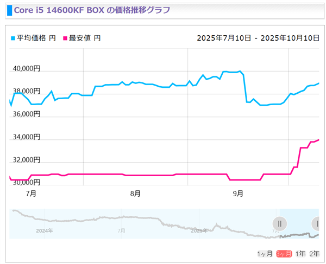
Task: Click the date range text at top right
Action: [x=258, y=38]
